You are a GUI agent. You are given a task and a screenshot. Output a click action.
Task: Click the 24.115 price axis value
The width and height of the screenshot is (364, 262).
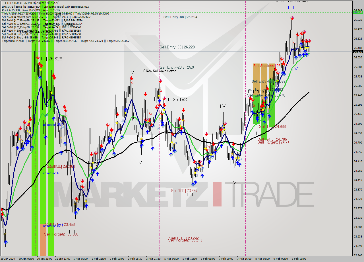358,180
